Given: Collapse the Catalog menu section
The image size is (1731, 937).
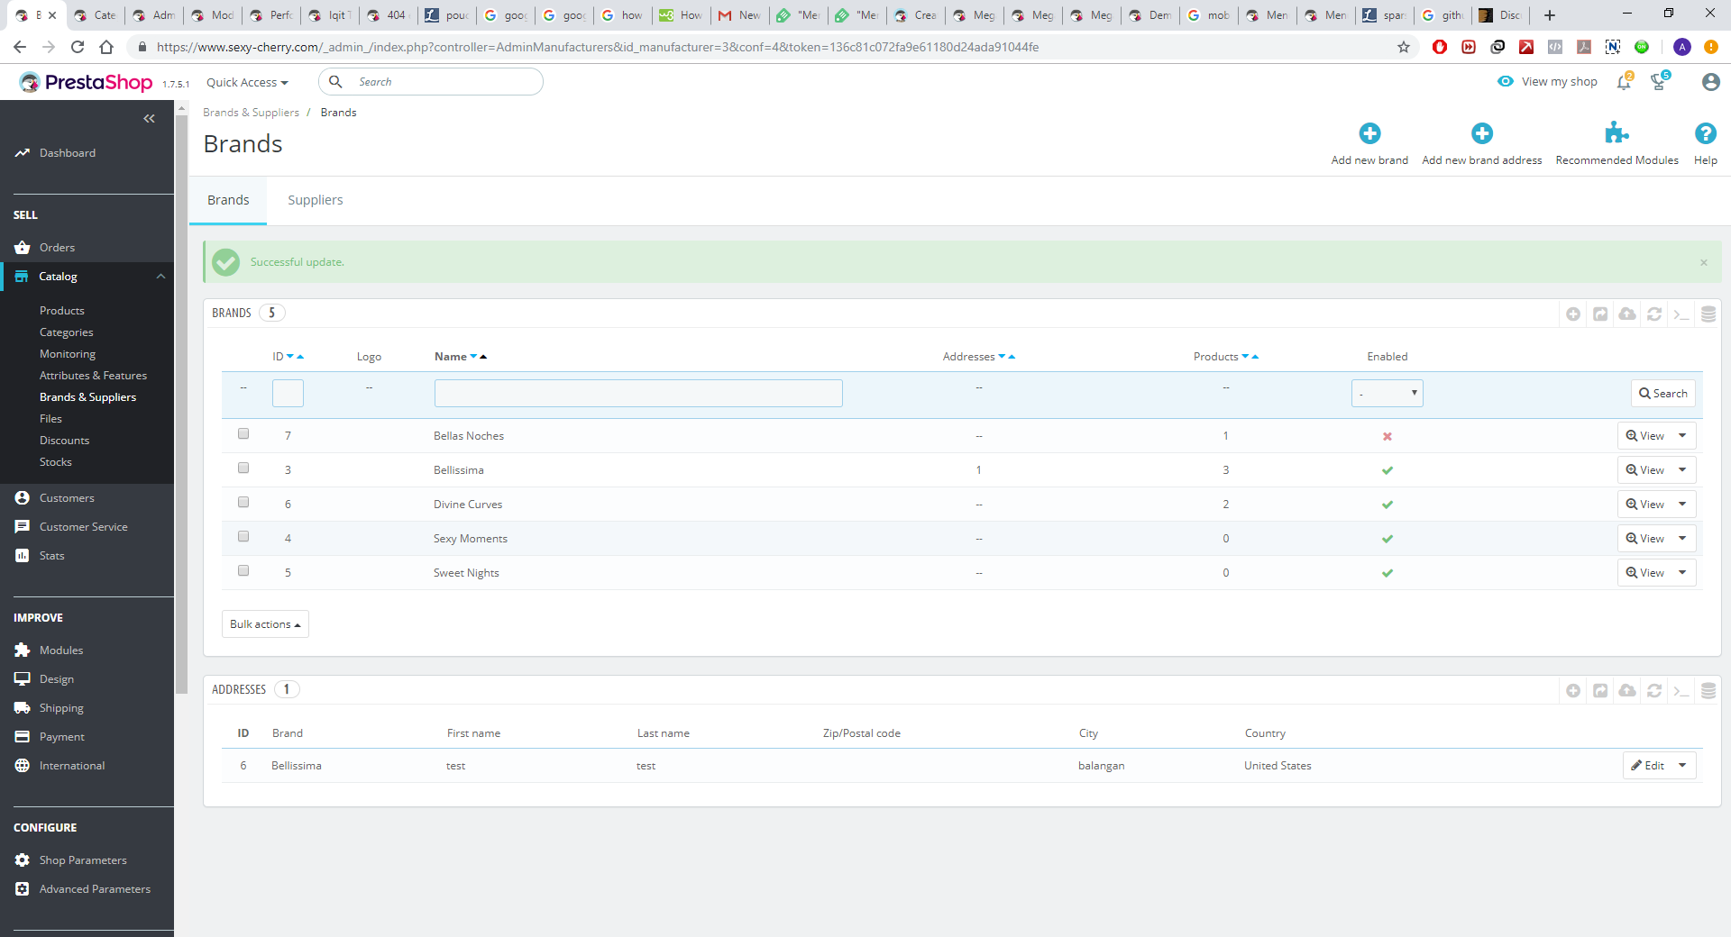Looking at the screenshot, I should click(161, 277).
